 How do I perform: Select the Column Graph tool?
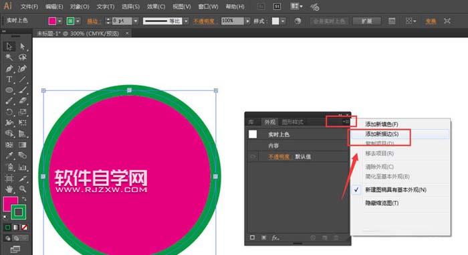(x=22, y=167)
